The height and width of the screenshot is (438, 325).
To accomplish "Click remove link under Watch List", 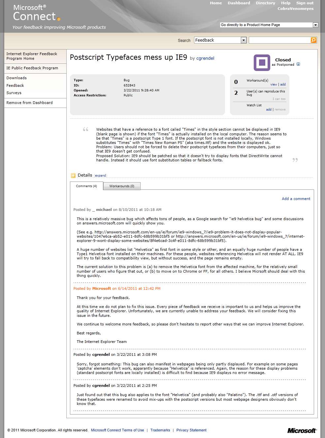I will [280, 110].
